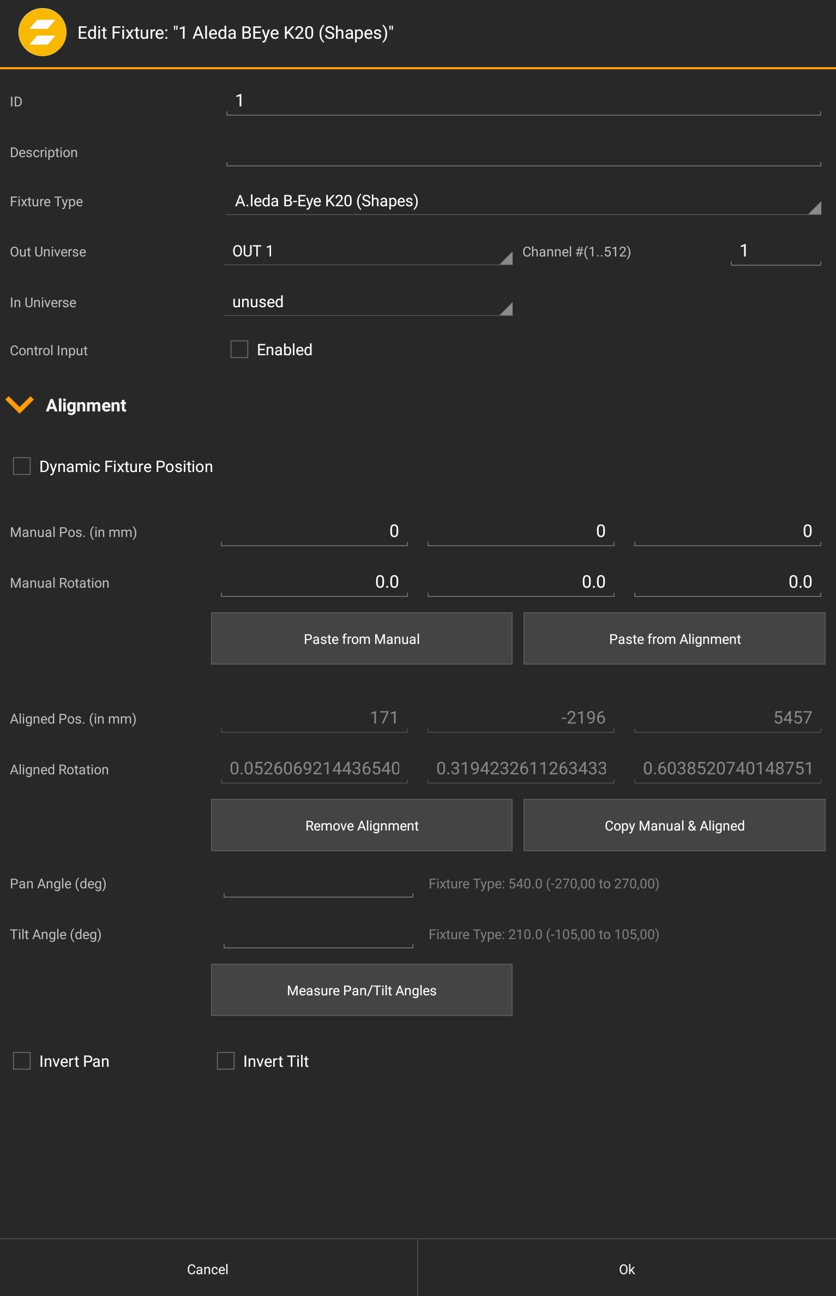
Task: Confirm changes with Ok
Action: click(627, 1269)
